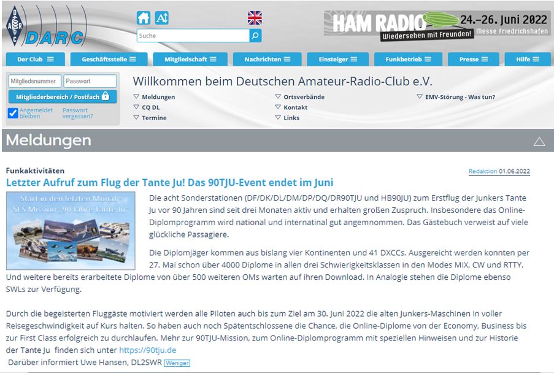
Task: Open the Der Club dropdown menu
Action: pos(36,60)
